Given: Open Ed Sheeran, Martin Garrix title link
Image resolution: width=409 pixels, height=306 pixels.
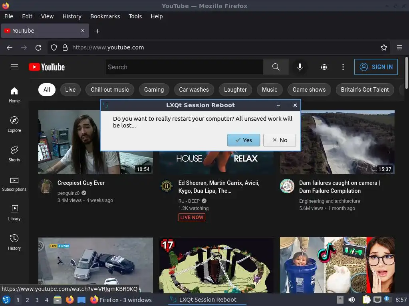Looking at the screenshot, I should coord(219,187).
